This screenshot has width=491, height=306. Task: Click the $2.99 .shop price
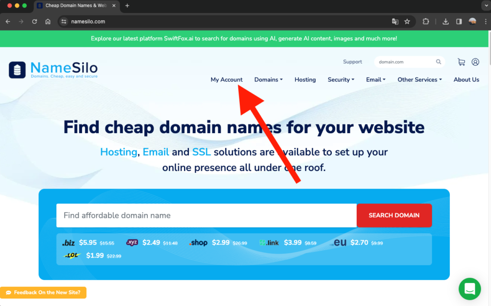click(x=221, y=242)
